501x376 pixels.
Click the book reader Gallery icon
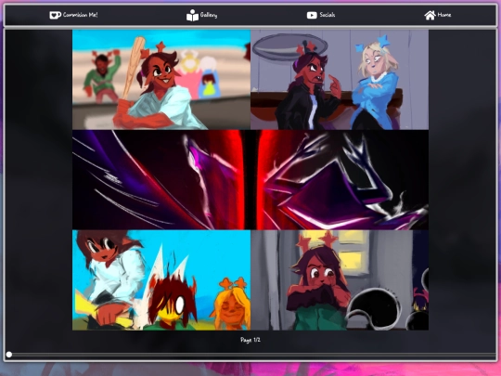pyautogui.click(x=192, y=16)
